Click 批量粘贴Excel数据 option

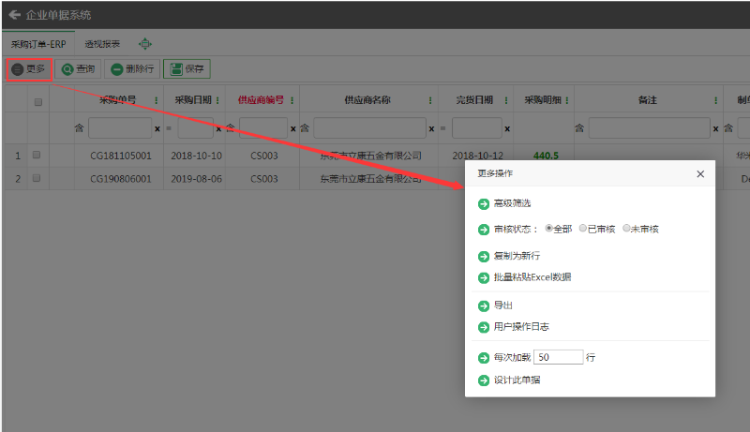coord(532,277)
